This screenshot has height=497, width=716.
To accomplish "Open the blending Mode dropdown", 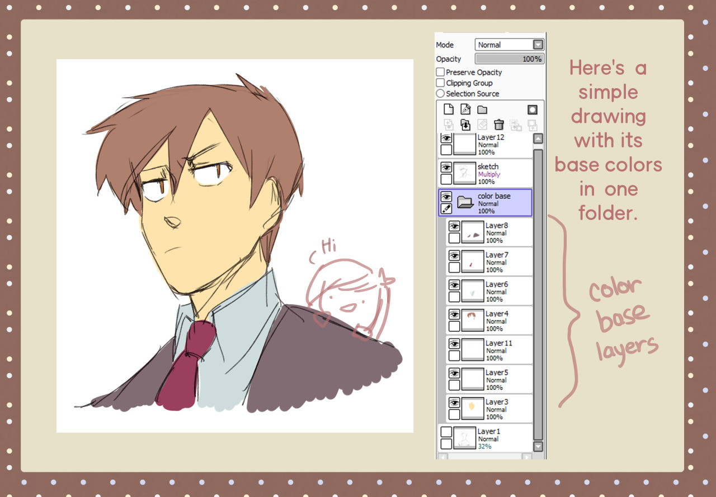I will 510,45.
